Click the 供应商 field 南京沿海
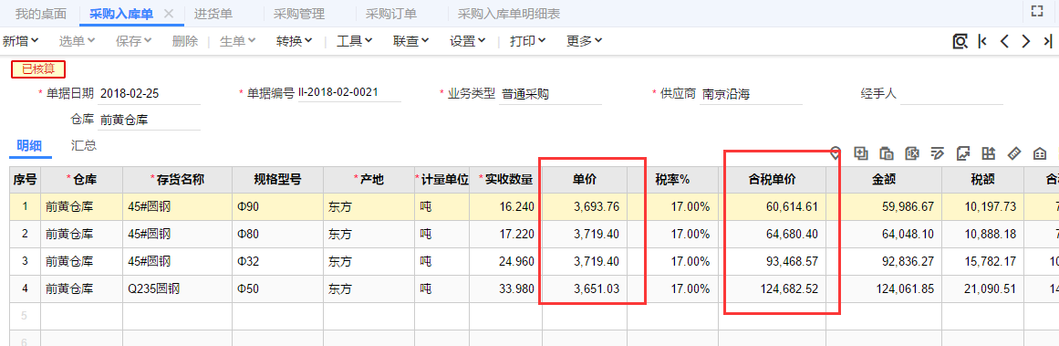Screen dimensions: 1059x346 [x=751, y=94]
